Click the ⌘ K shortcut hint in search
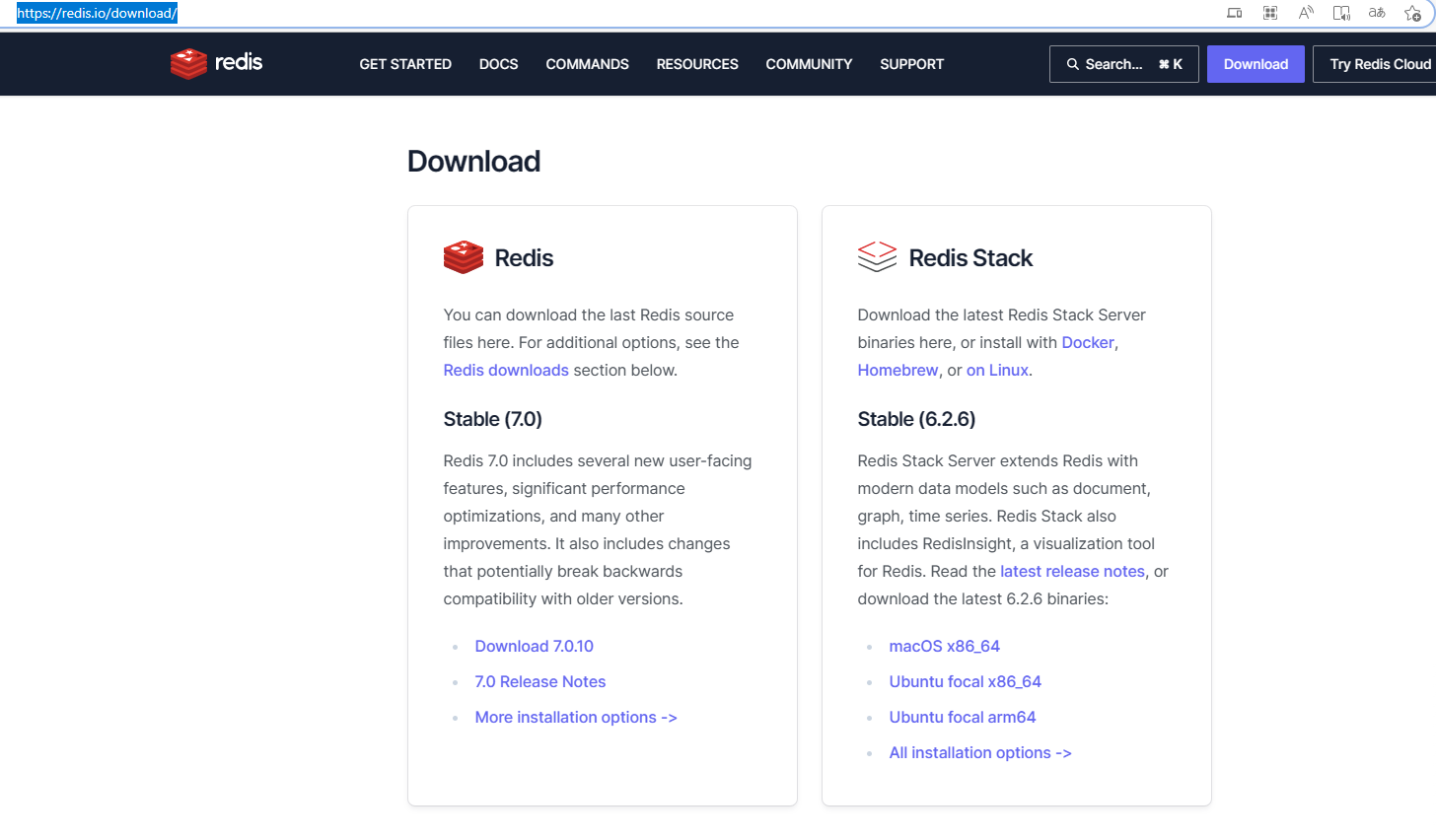Screen dimensions: 1436x839 [1170, 64]
